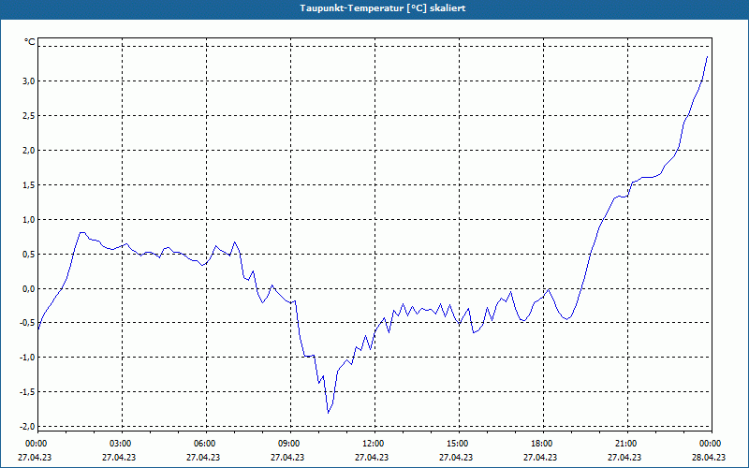
Task: Select the y-axis value "-2,0"
Action: (x=28, y=427)
